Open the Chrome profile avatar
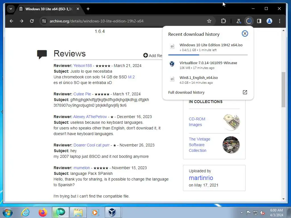The width and height of the screenshot is (291, 218). click(x=269, y=21)
